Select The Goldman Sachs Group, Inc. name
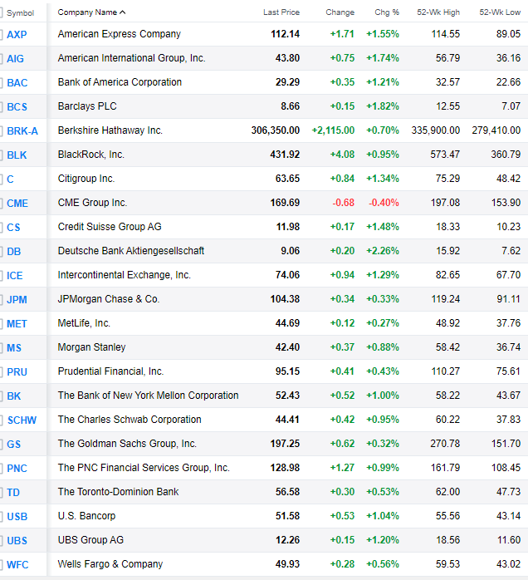 pyautogui.click(x=127, y=444)
